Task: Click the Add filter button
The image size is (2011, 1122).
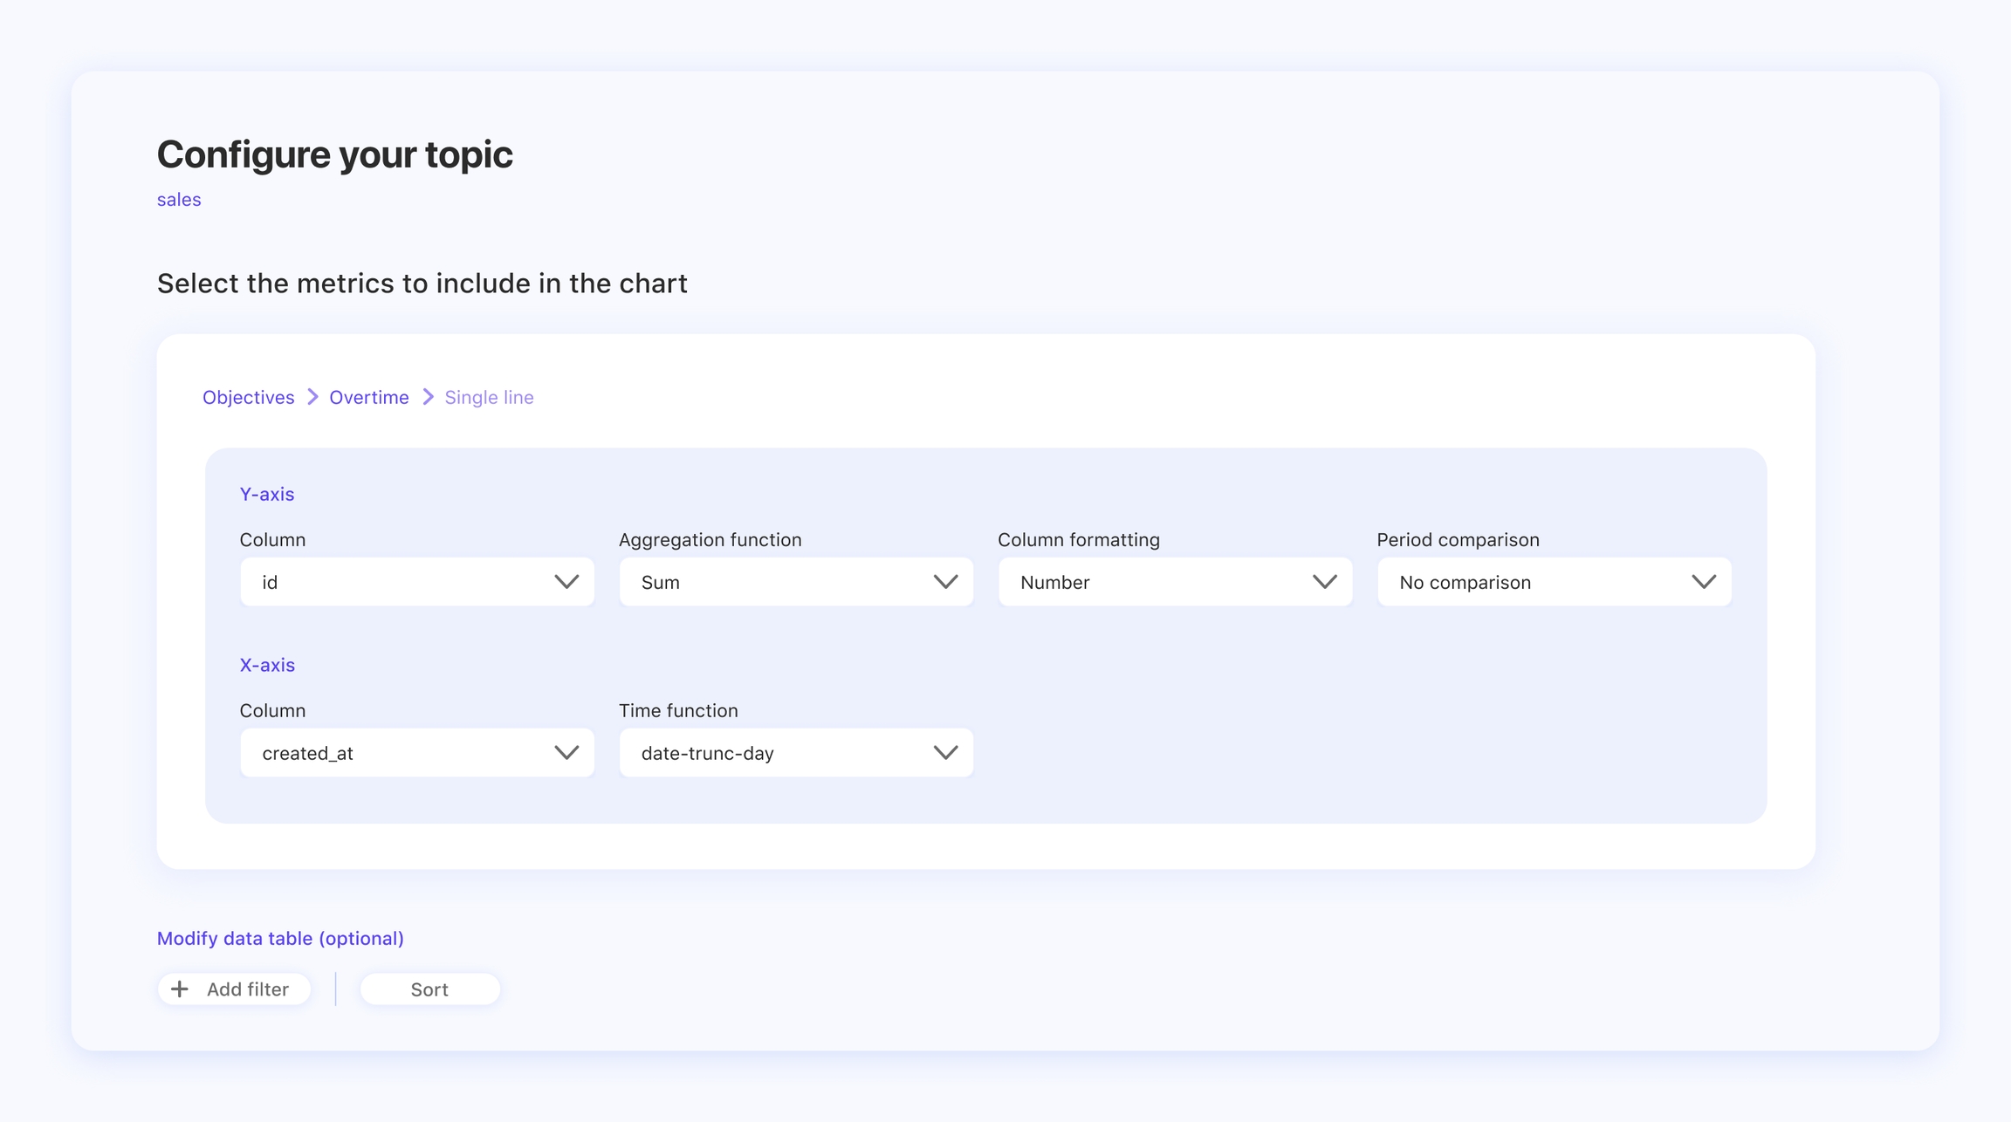Action: point(234,989)
